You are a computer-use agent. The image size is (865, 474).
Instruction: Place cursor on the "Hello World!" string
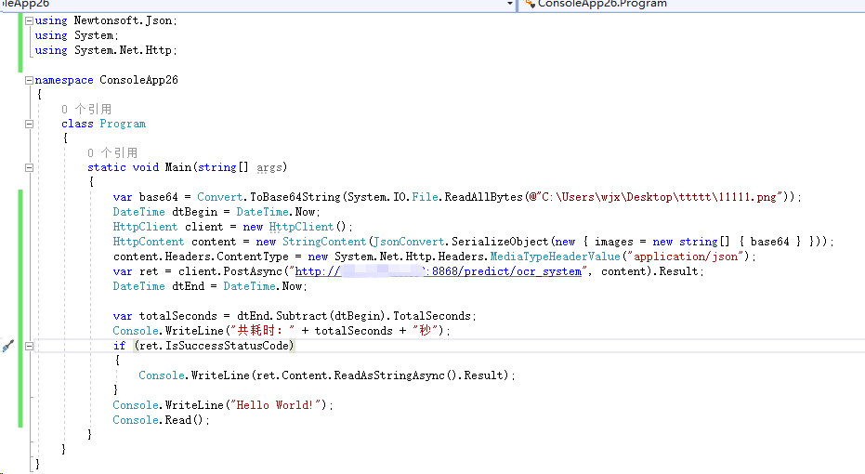tap(279, 405)
